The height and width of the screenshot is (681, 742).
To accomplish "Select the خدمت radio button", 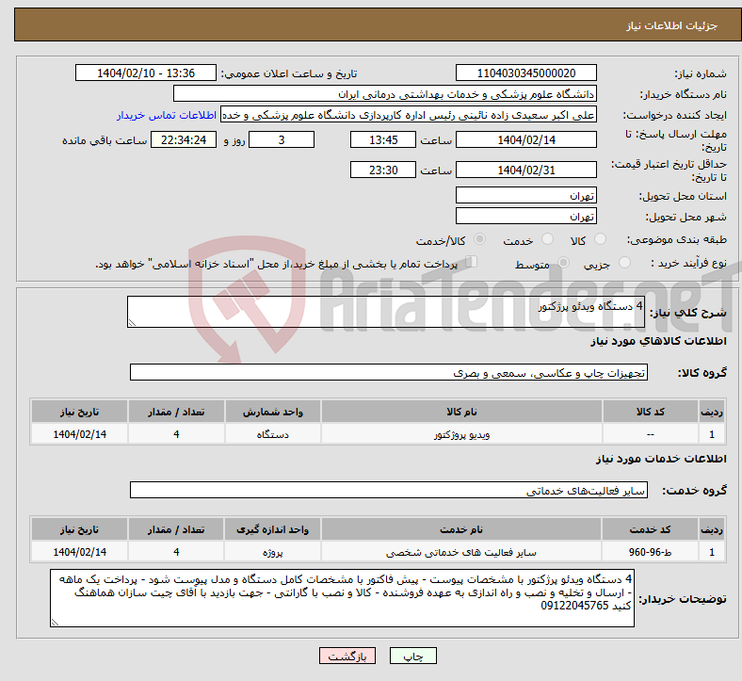I will [547, 239].
